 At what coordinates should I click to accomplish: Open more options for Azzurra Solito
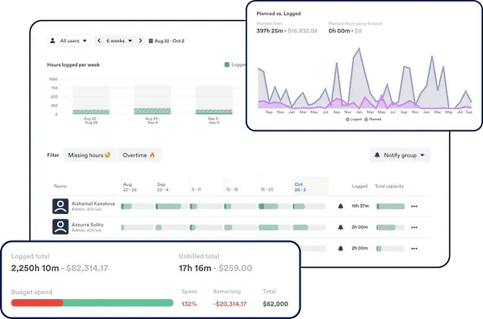tap(414, 227)
